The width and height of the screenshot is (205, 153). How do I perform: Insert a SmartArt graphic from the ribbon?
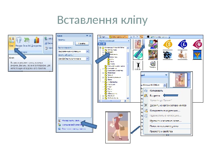[27, 42]
